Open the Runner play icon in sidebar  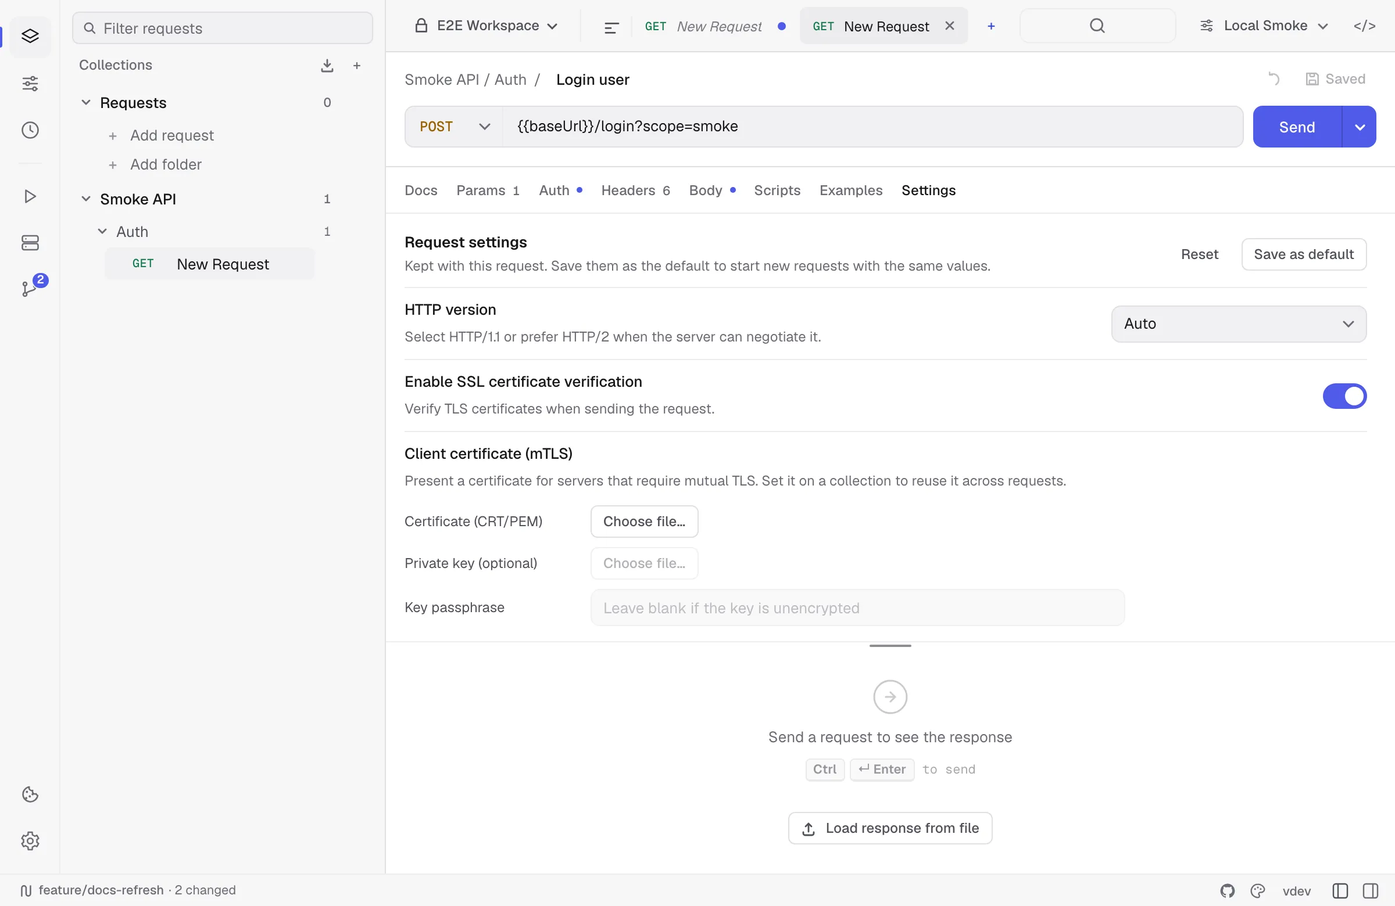[30, 196]
